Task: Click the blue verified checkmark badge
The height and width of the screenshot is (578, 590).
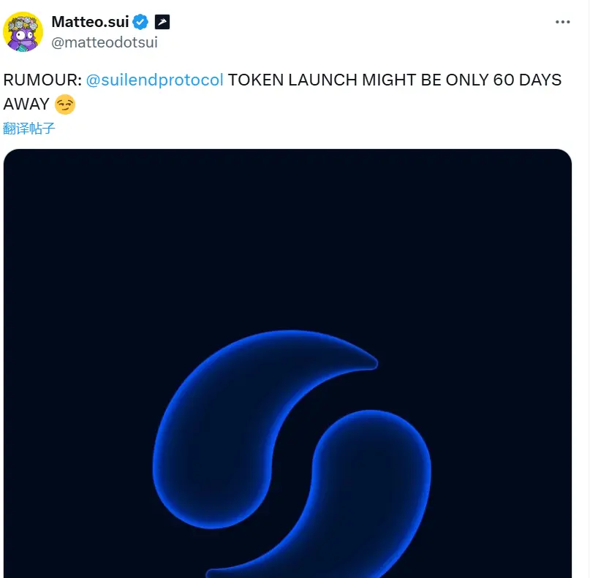Action: 140,22
